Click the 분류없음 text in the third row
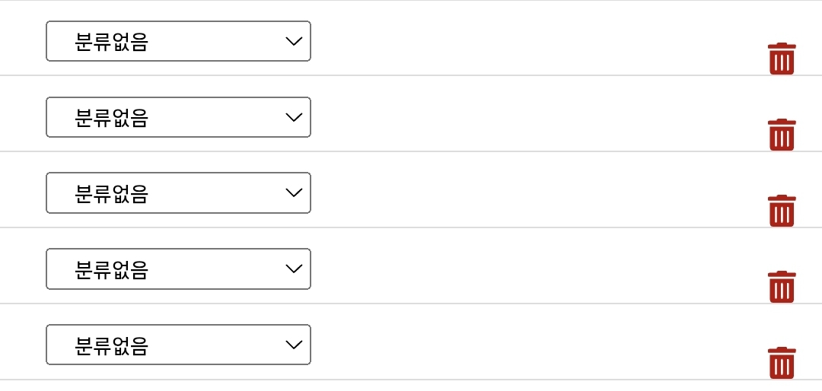Screen dimensions: 822x391 (111, 194)
